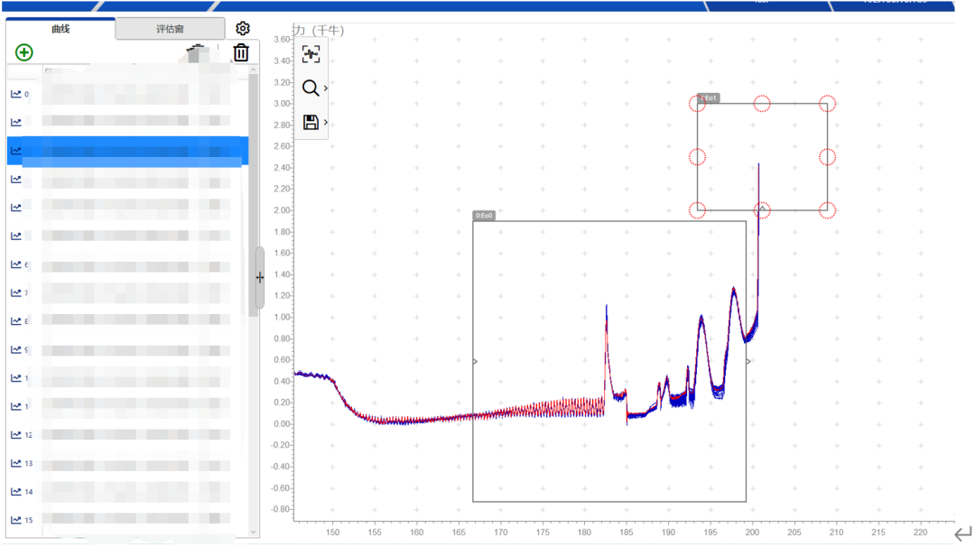
Task: Select the 0:Eo0 evaluation window label
Action: pyautogui.click(x=485, y=216)
